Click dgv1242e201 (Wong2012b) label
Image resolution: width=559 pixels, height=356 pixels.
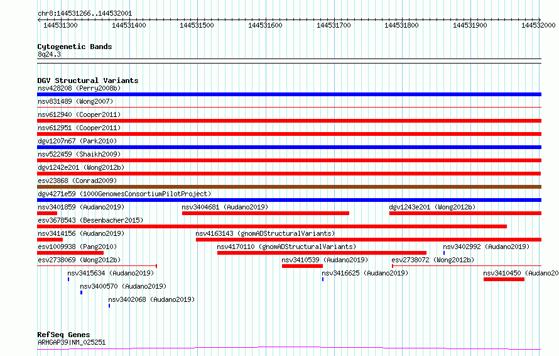point(81,167)
